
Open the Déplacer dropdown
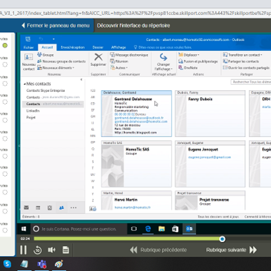189,55
